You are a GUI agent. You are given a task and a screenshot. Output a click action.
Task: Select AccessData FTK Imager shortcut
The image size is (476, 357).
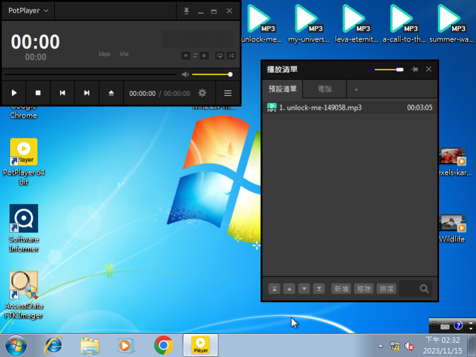24,295
